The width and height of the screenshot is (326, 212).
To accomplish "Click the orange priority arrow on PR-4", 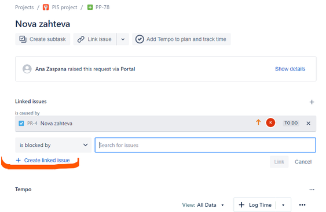I will pos(258,122).
